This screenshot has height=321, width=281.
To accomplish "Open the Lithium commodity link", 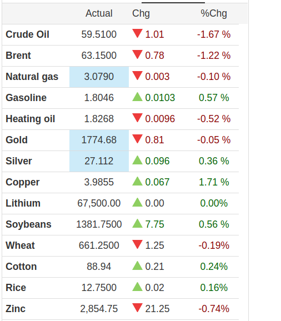I will point(23,203).
